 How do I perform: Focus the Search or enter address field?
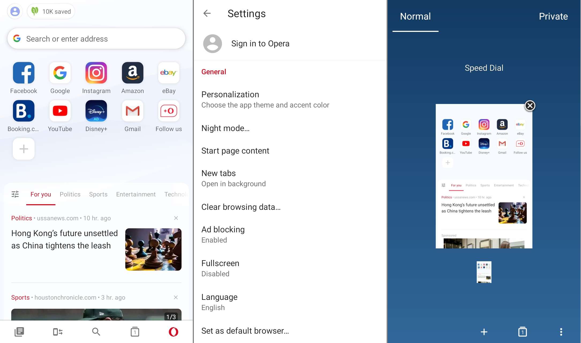(96, 39)
